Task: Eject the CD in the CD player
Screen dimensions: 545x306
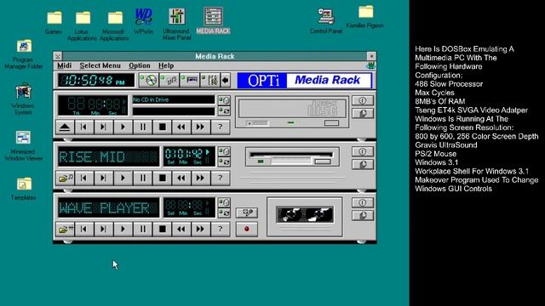Action: [x=65, y=127]
